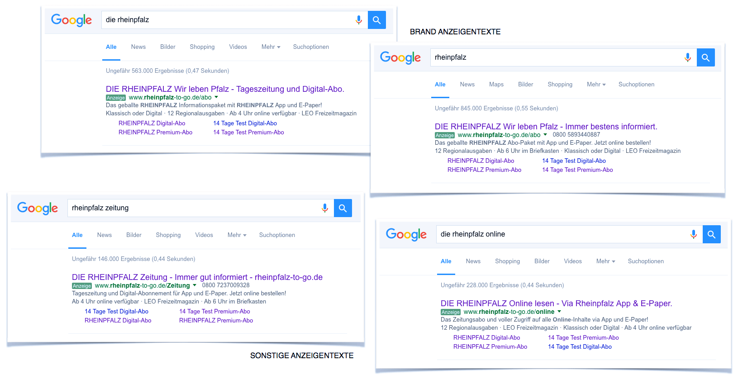This screenshot has width=738, height=379.
Task: Click Anzeige badge in 'rheinpfalz zeitung' ad
Action: 82,286
